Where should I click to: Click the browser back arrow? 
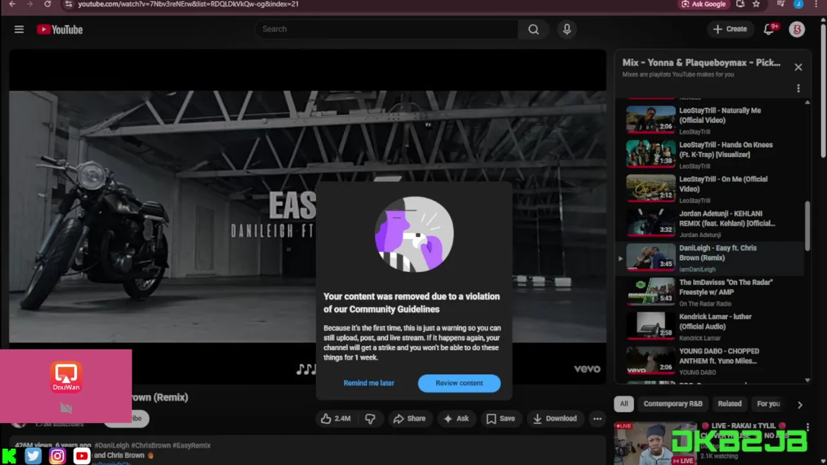point(12,4)
